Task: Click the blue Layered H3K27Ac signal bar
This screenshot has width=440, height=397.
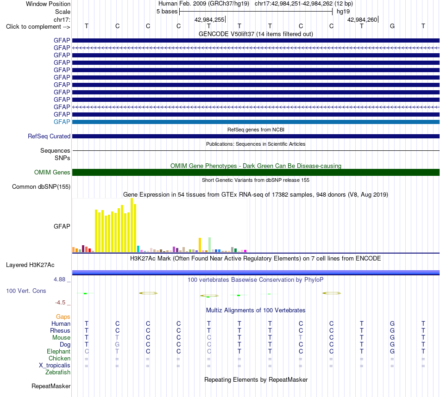Action: click(x=256, y=273)
